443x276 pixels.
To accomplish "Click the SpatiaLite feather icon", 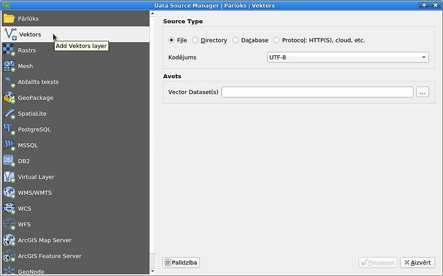I will 9,114.
